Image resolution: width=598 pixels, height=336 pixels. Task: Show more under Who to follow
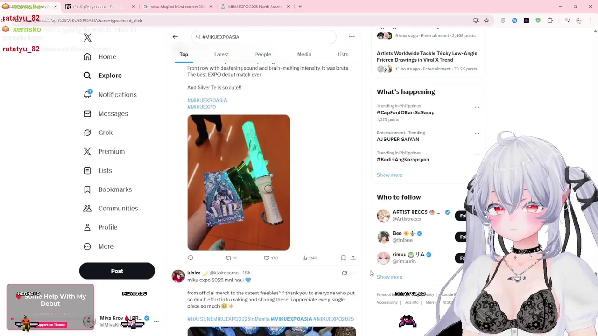(x=390, y=277)
